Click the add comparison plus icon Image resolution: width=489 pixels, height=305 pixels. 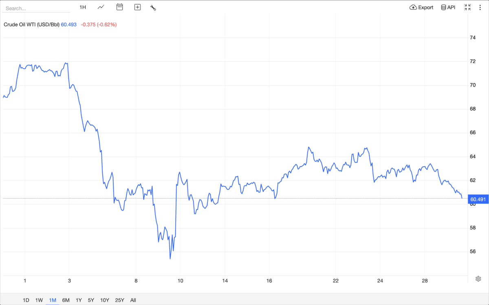pos(137,7)
